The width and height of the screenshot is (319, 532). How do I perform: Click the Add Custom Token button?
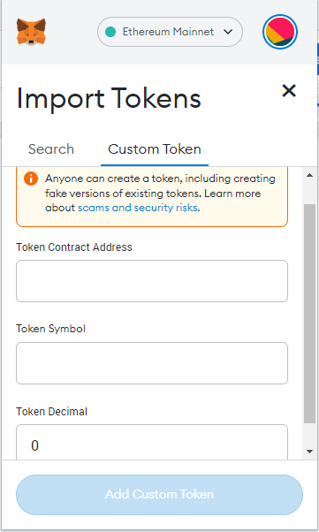159,494
